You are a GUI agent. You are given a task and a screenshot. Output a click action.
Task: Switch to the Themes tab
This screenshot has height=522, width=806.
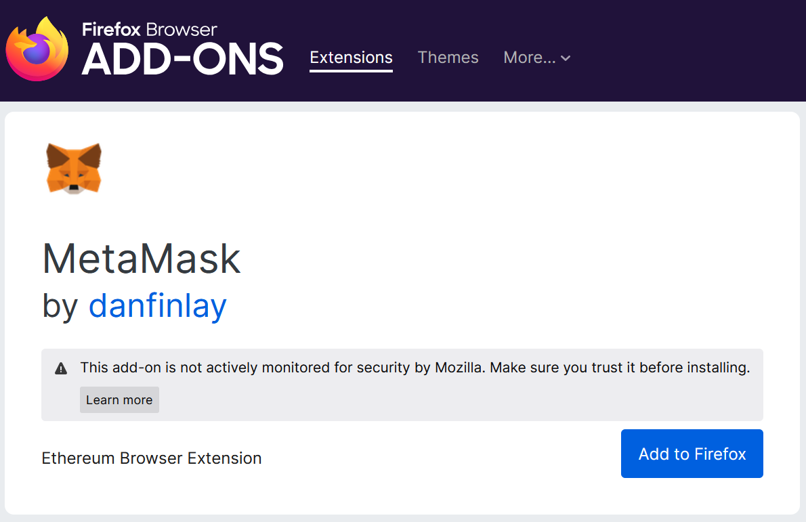448,58
